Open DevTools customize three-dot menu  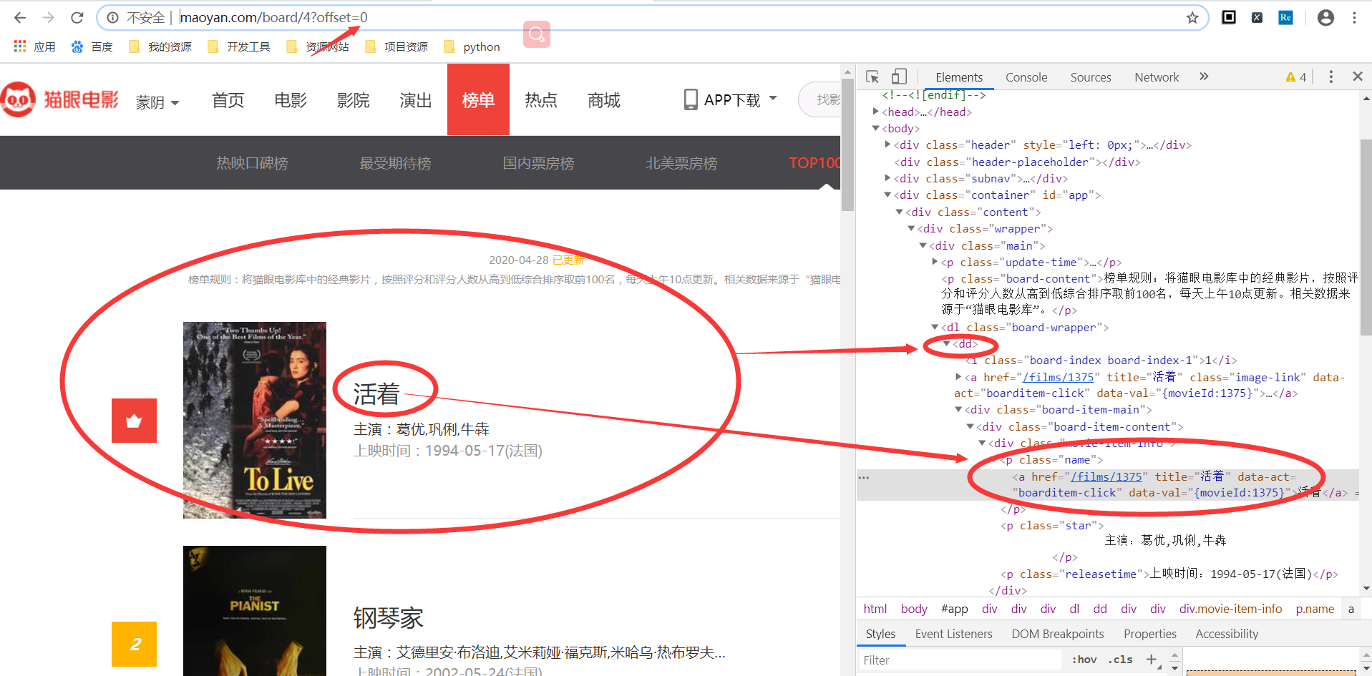[1330, 77]
